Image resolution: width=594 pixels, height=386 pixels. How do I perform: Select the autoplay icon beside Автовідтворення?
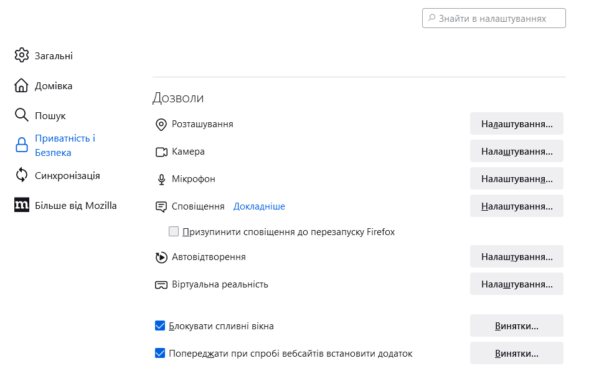pos(161,256)
